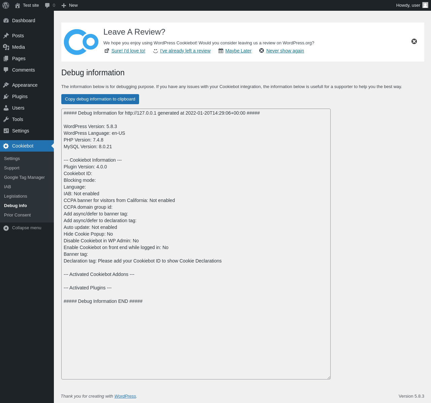Open Users menu item
This screenshot has height=403, width=431.
point(27,108)
